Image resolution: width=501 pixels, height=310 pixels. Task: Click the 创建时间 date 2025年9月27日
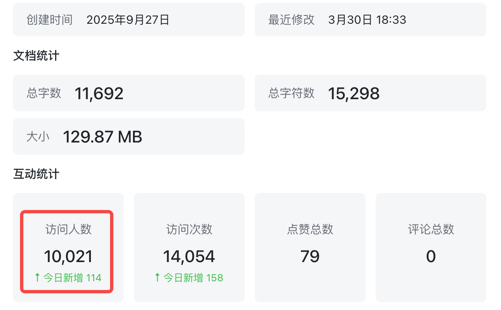pyautogui.click(x=128, y=20)
